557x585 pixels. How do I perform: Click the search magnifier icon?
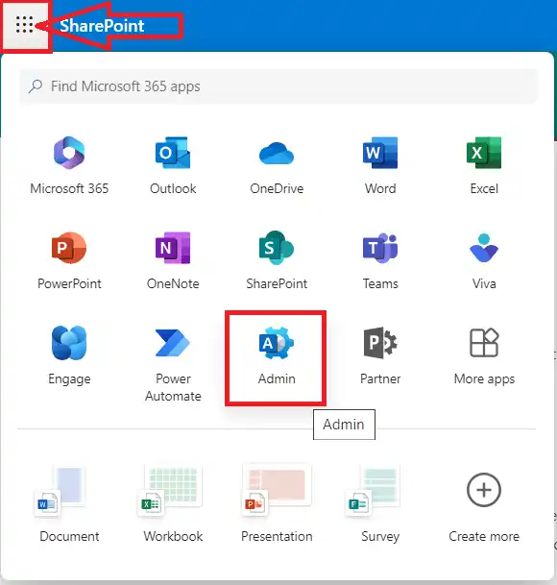(x=36, y=86)
